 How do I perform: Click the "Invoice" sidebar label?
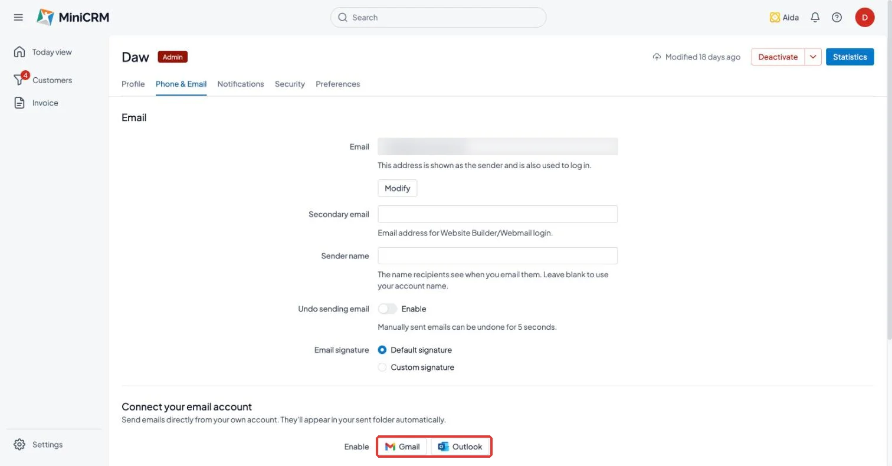click(x=45, y=103)
